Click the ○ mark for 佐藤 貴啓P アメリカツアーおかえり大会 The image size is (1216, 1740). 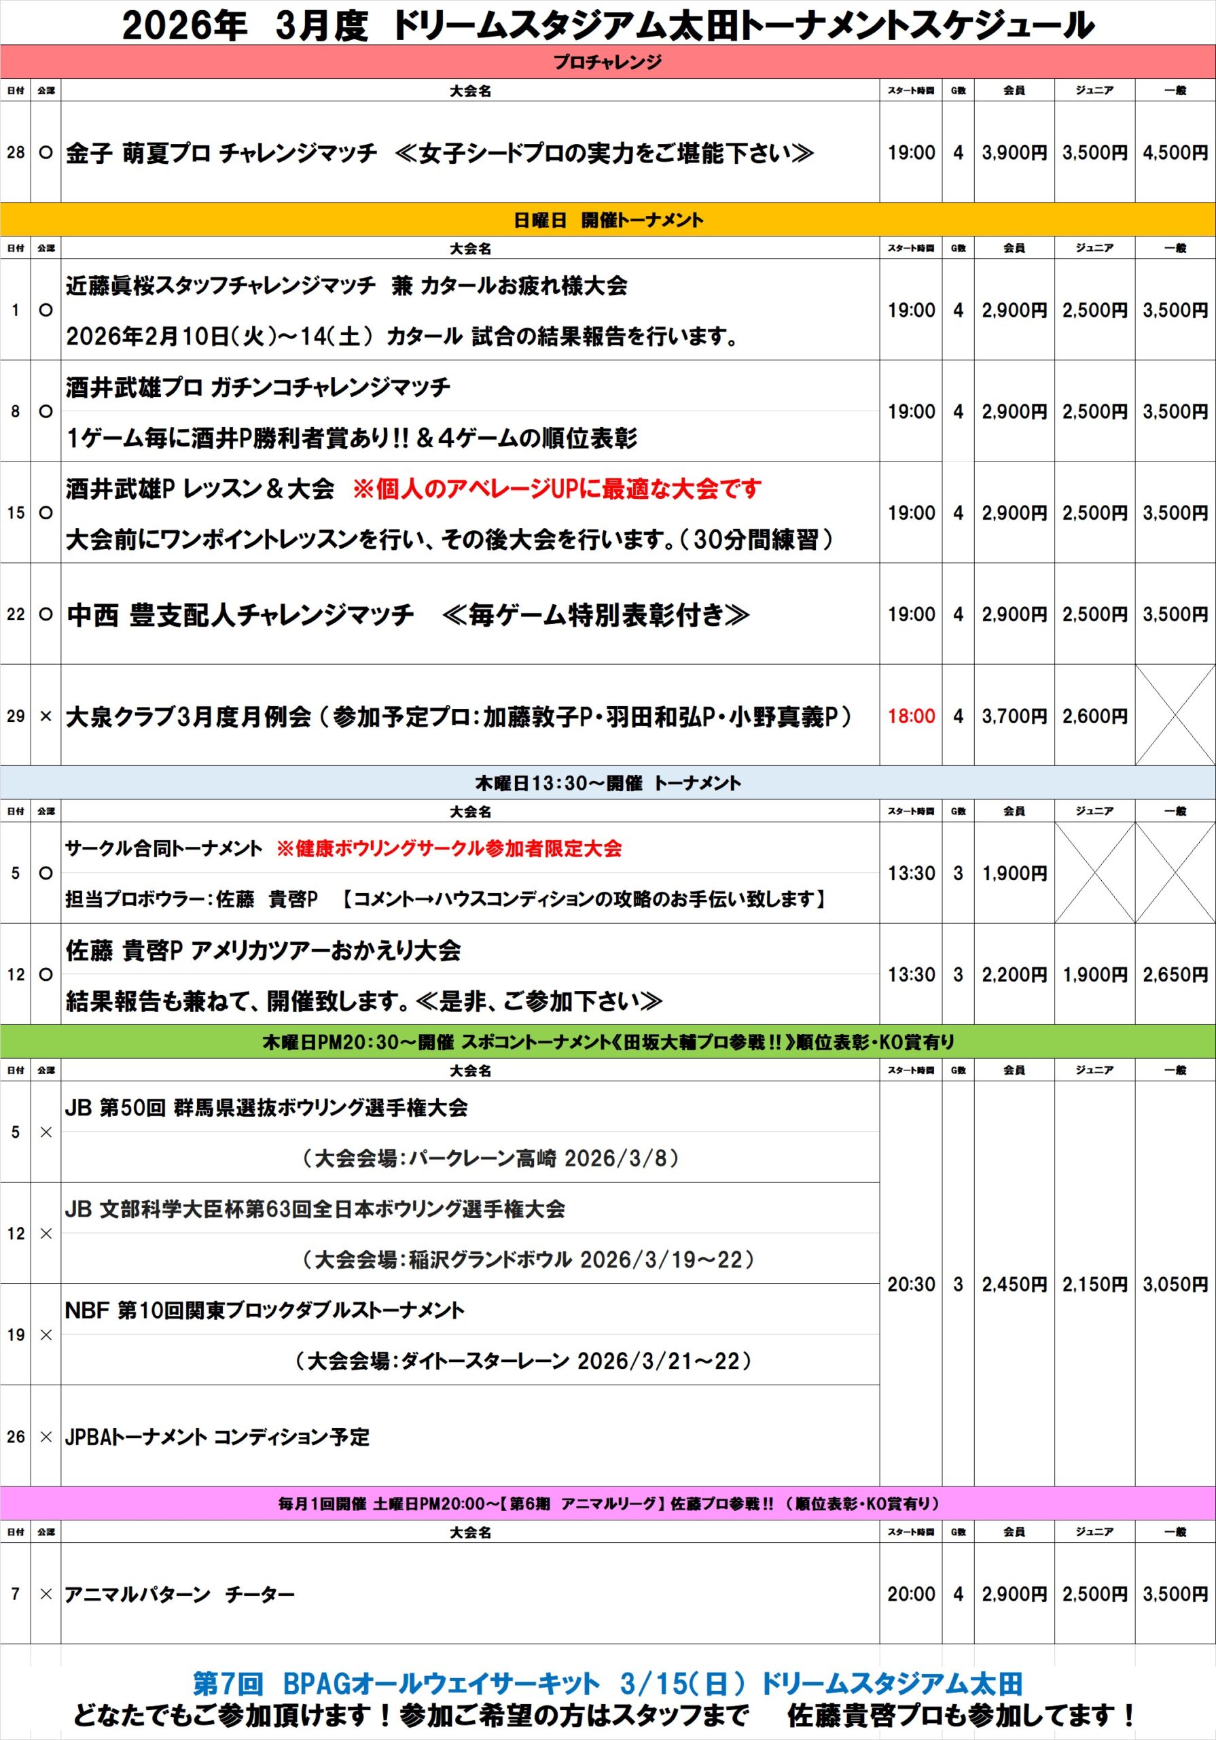point(46,975)
